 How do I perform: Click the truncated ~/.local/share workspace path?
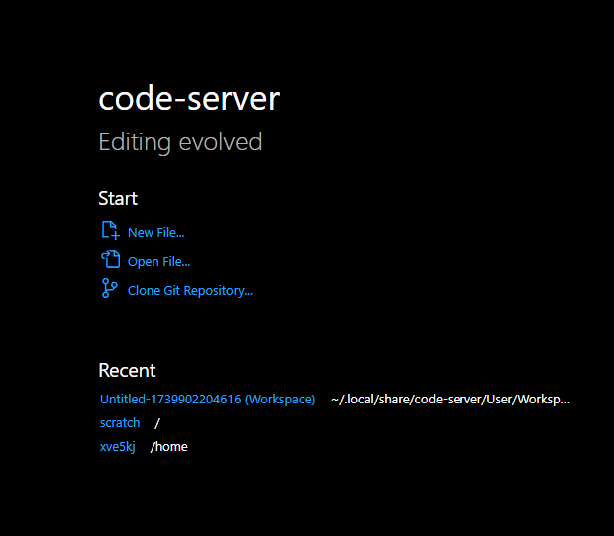450,400
